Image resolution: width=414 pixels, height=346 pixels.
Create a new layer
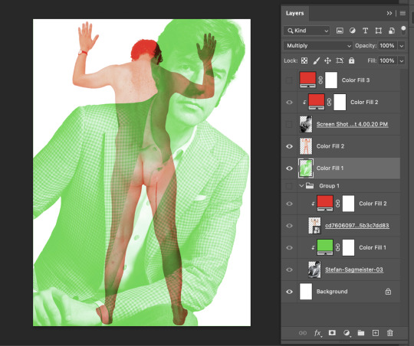point(376,333)
